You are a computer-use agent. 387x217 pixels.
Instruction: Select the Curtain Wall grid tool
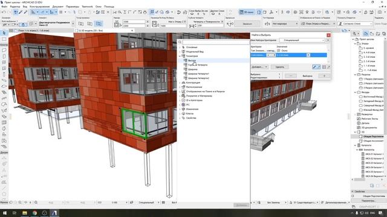(x=4, y=122)
